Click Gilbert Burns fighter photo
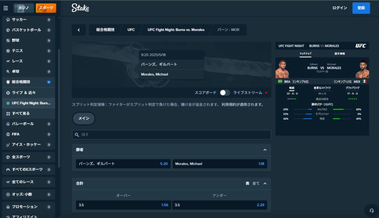Screen dimensions: 379x218 point(282,69)
